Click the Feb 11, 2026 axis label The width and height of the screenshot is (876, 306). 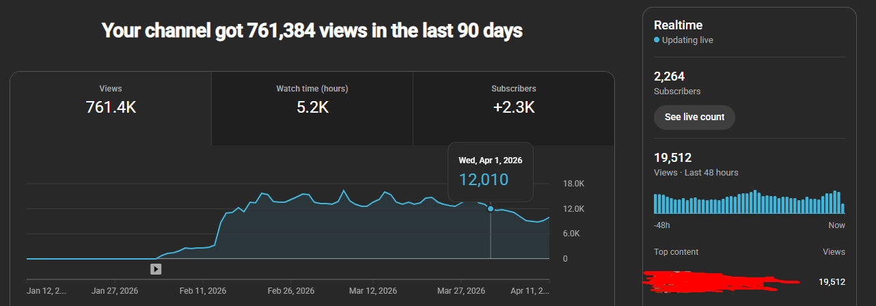[204, 290]
